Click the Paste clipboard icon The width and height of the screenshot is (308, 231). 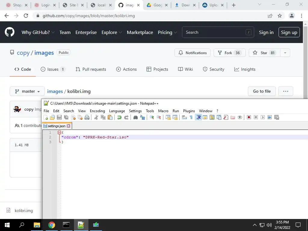(x=110, y=118)
